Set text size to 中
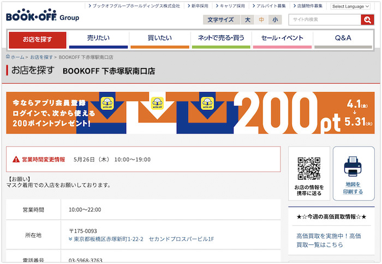Viewport: 382px width, 264px height. click(x=261, y=20)
